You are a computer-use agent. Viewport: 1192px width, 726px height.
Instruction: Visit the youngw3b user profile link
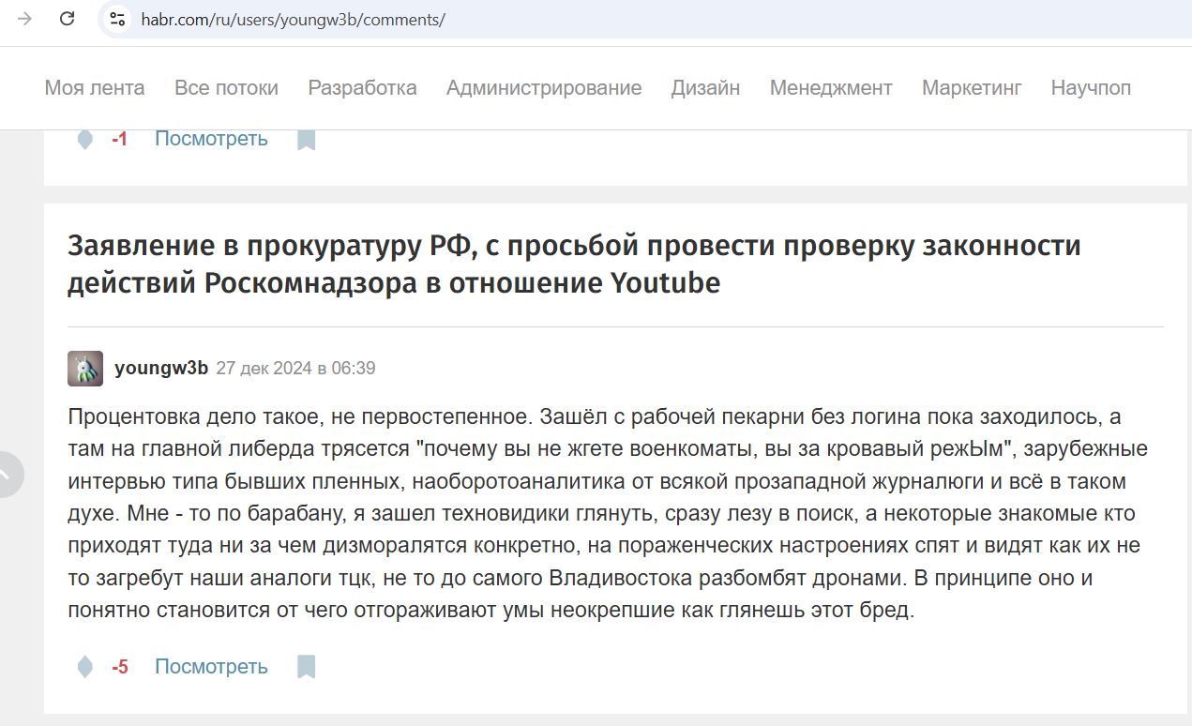tap(161, 368)
